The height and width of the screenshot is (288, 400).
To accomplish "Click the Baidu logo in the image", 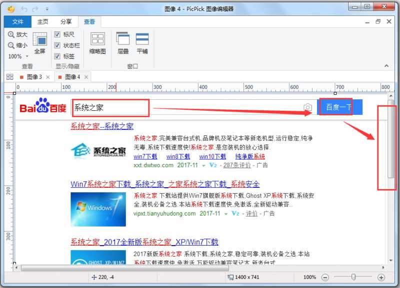I will coord(43,106).
